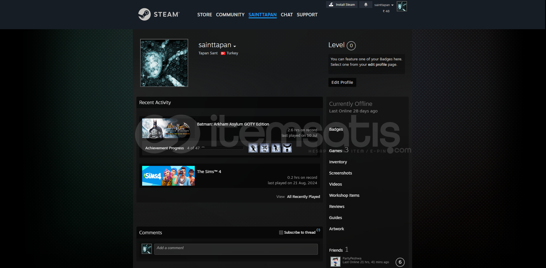Click the Last Online 28 days ago text
Viewport: 546px width, 268px height.
click(x=353, y=111)
